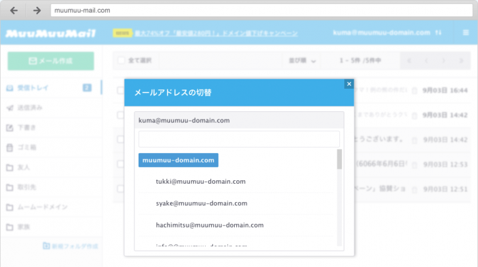Click the selected address kuma@muumuu-domain.com field
The image size is (478, 267).
pos(239,120)
